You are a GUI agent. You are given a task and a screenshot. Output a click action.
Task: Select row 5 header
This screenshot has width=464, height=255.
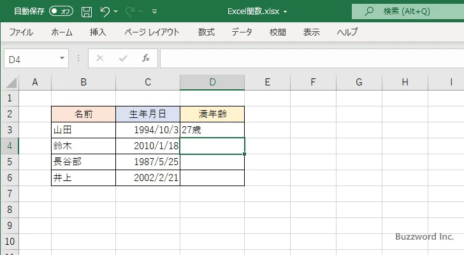tap(10, 162)
